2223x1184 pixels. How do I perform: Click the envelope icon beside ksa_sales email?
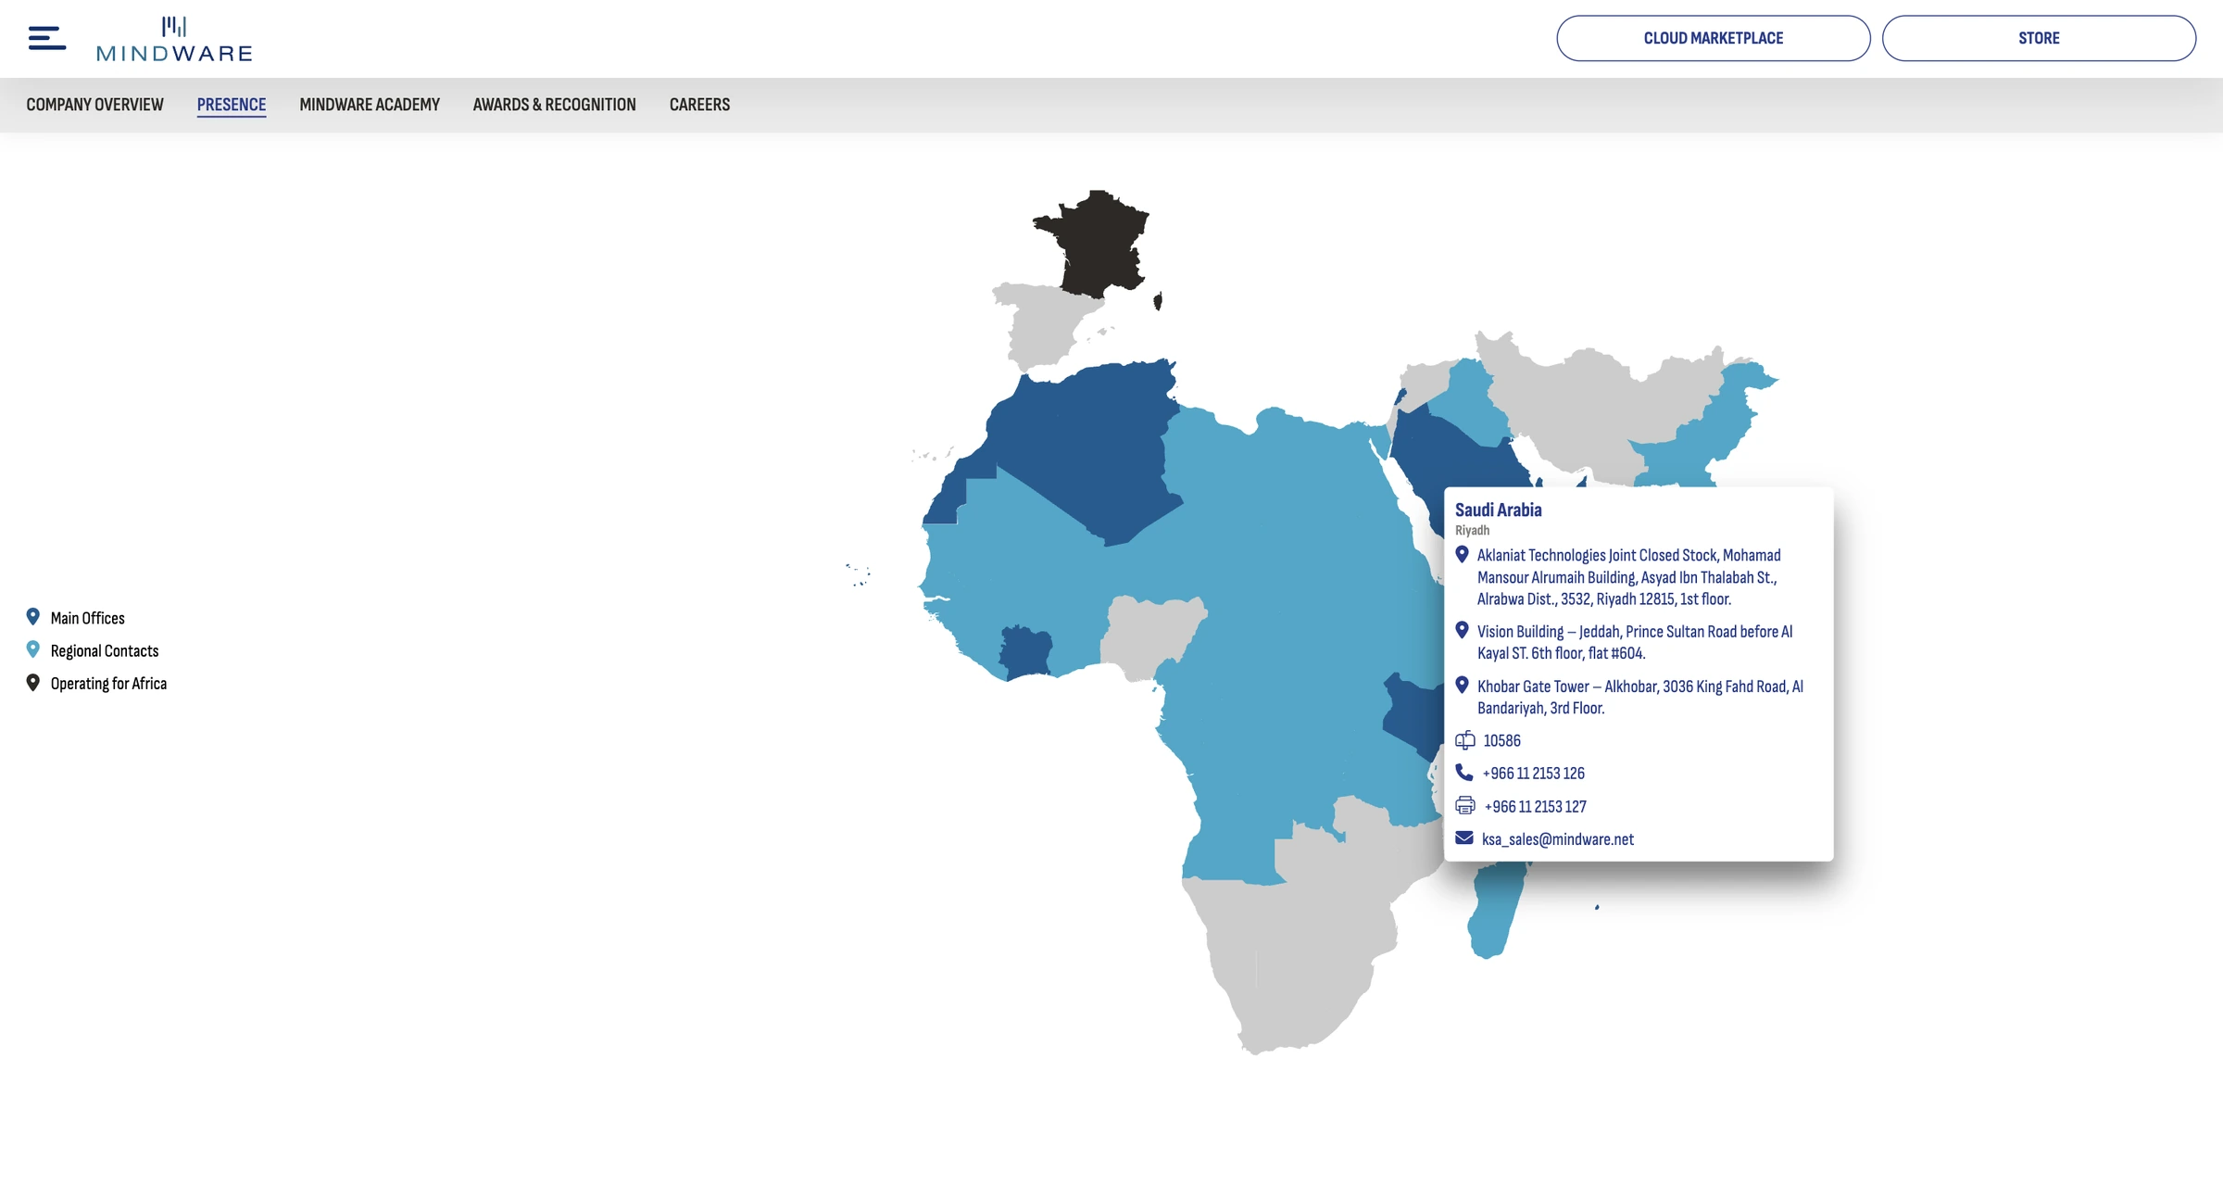point(1464,838)
